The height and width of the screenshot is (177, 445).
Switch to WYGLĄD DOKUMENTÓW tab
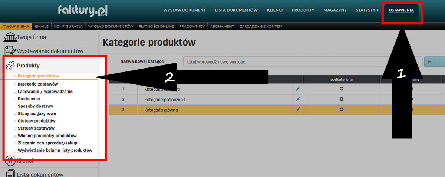(x=111, y=26)
